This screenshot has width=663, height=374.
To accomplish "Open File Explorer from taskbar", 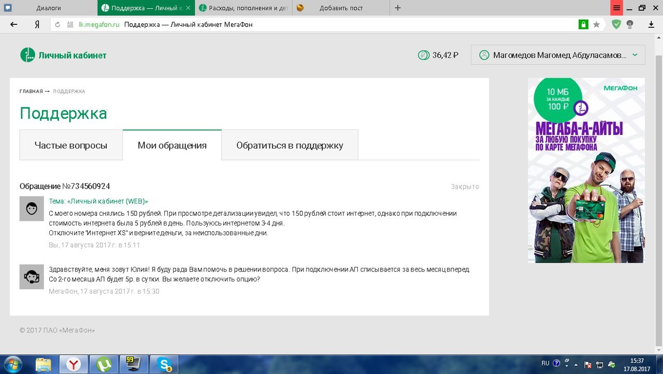I will point(44,364).
